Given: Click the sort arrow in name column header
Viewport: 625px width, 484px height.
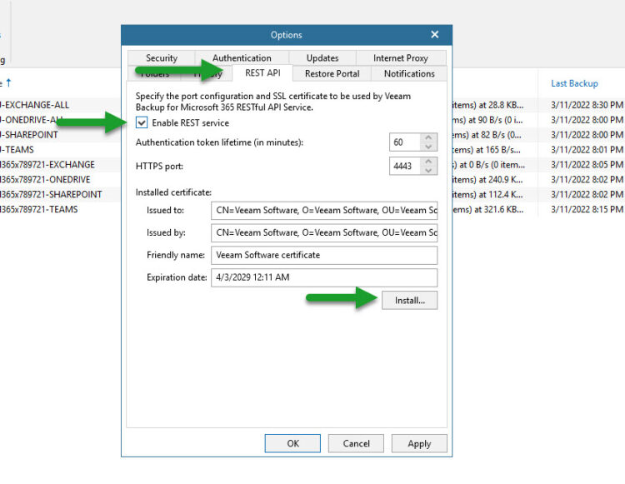Looking at the screenshot, I should pyautogui.click(x=9, y=82).
